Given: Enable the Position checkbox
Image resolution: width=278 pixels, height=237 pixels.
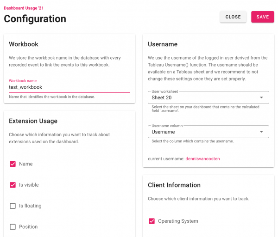Looking at the screenshot, I should click(x=13, y=227).
